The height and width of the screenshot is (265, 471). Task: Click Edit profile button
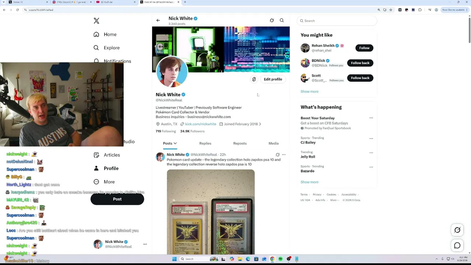pos(273,79)
